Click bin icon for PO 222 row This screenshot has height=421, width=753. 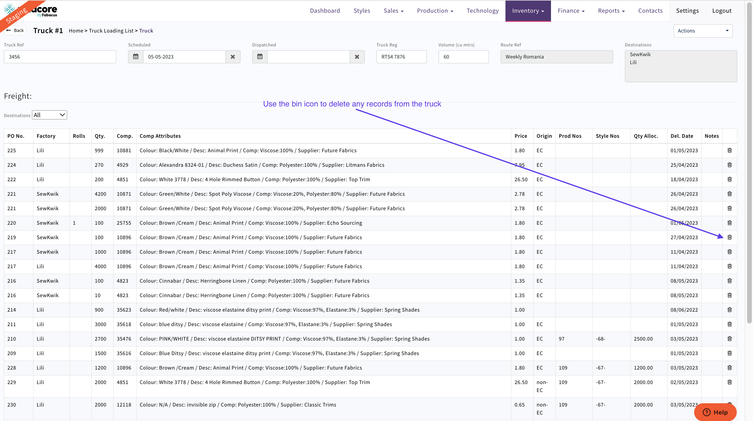click(730, 179)
